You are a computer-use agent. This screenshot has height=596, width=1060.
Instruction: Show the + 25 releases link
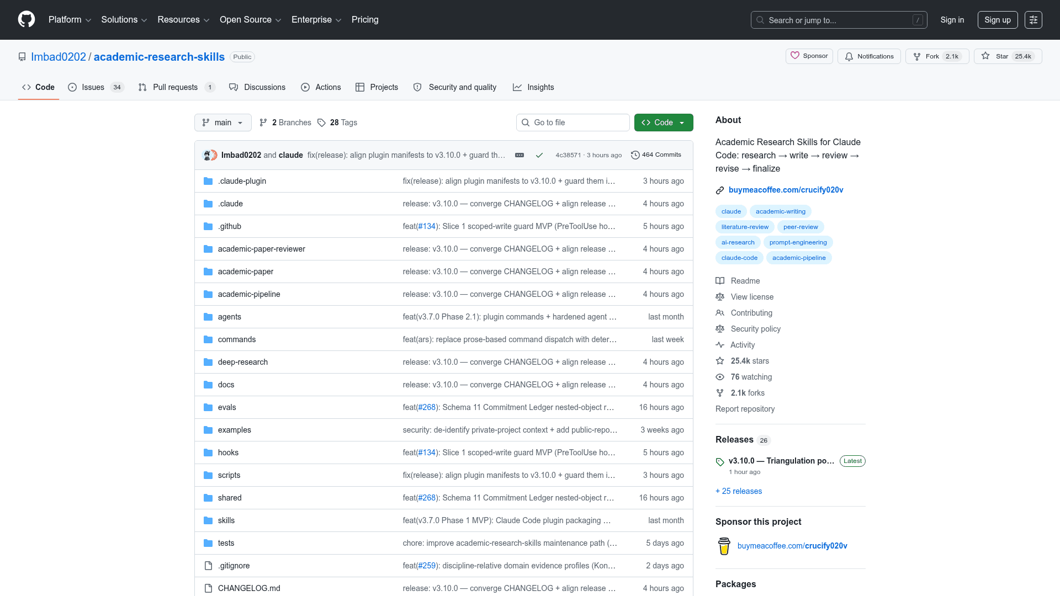click(x=739, y=491)
